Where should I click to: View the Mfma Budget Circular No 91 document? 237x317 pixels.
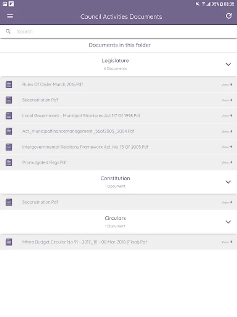coord(227,242)
